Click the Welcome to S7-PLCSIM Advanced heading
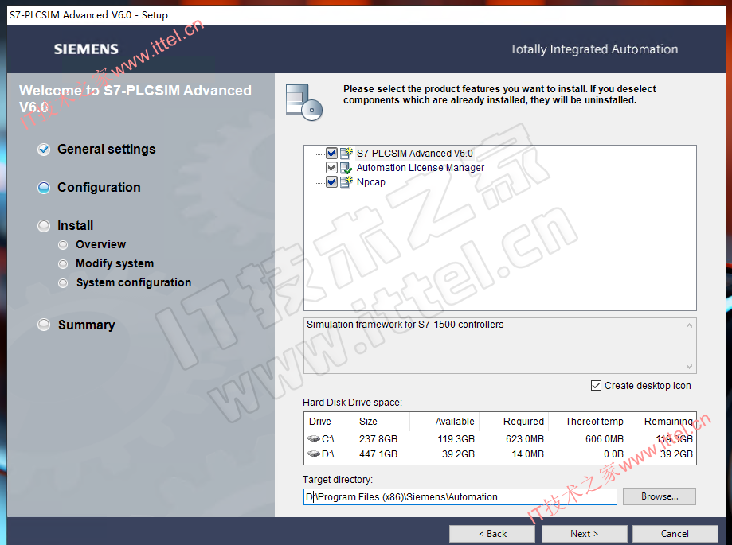The image size is (732, 545). tap(135, 99)
